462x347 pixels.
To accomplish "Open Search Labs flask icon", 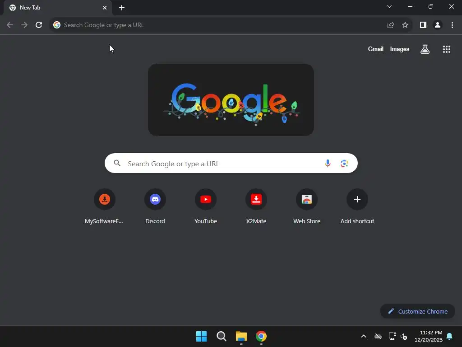I will point(425,49).
